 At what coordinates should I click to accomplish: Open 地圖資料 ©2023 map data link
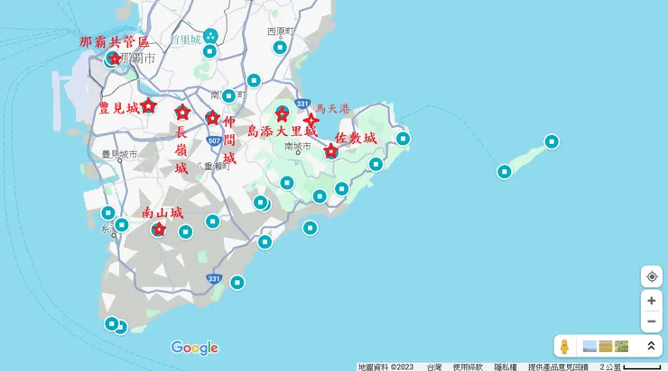(385, 366)
